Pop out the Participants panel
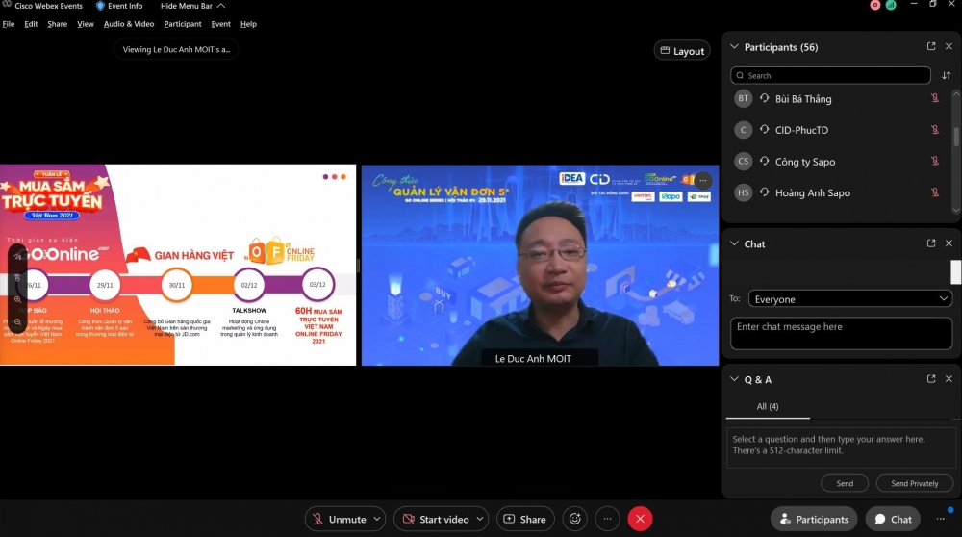Viewport: 962px width, 537px height. point(930,46)
